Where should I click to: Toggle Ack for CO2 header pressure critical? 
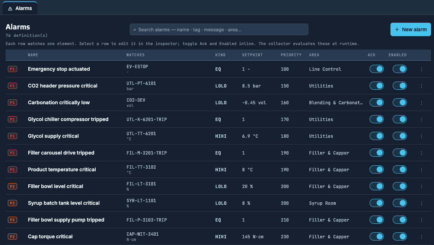[376, 86]
